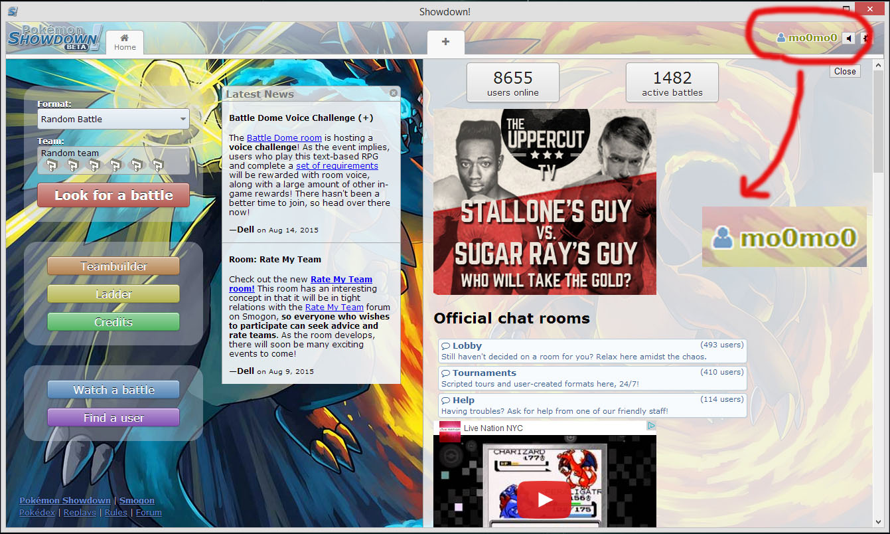Click the first team slot Poké Ball icon
890x534 pixels.
(x=52, y=165)
